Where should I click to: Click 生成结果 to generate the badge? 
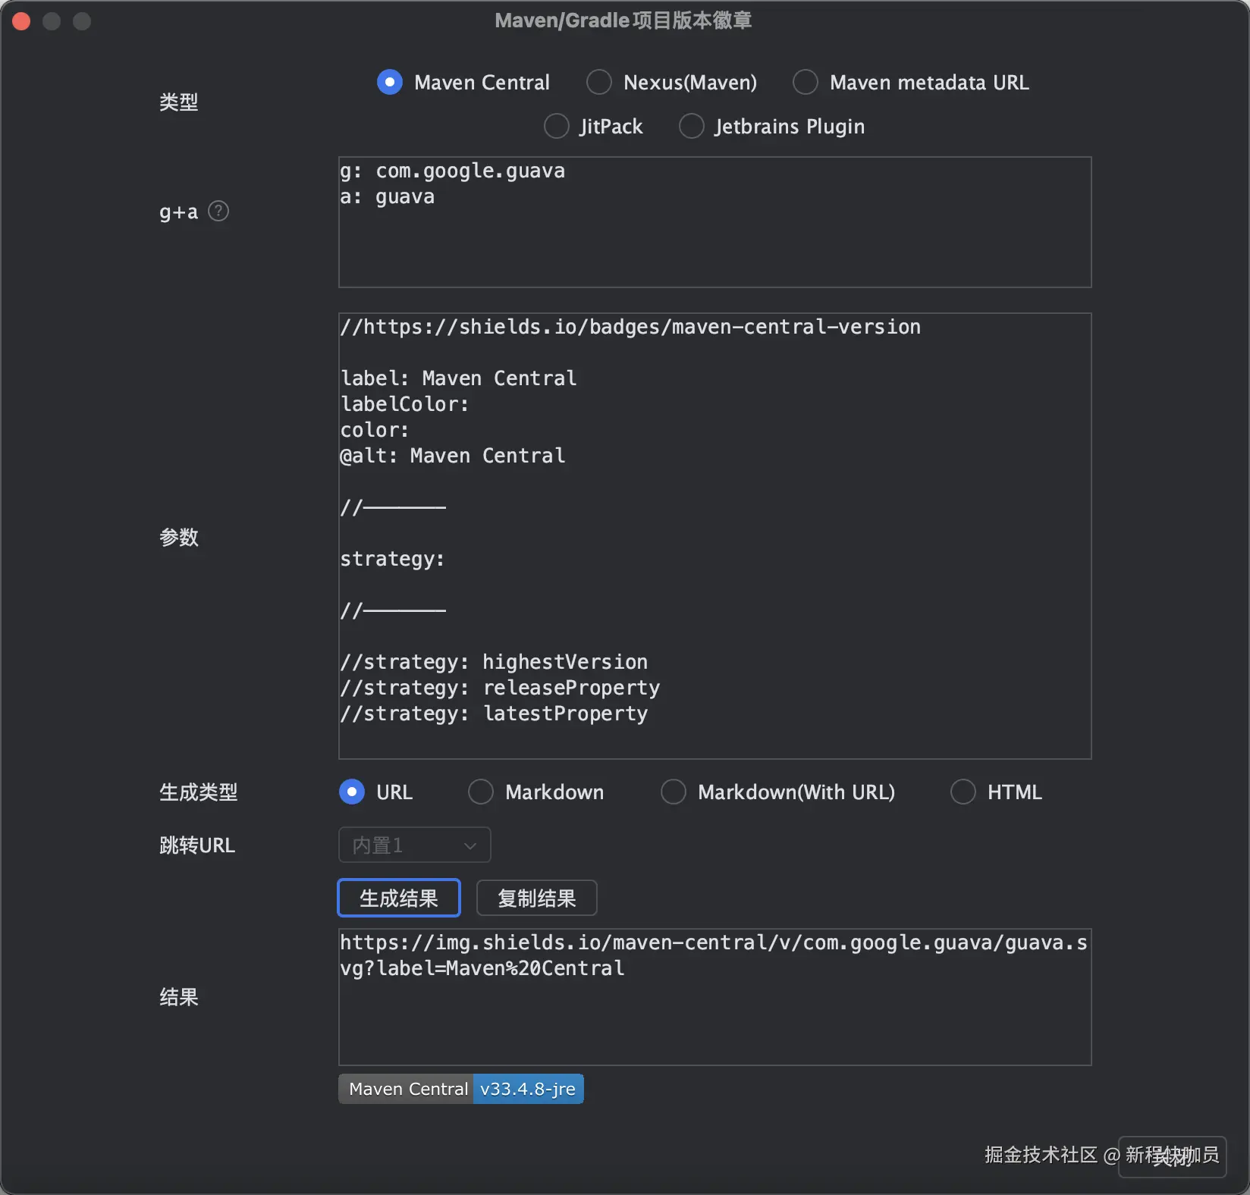tap(398, 898)
